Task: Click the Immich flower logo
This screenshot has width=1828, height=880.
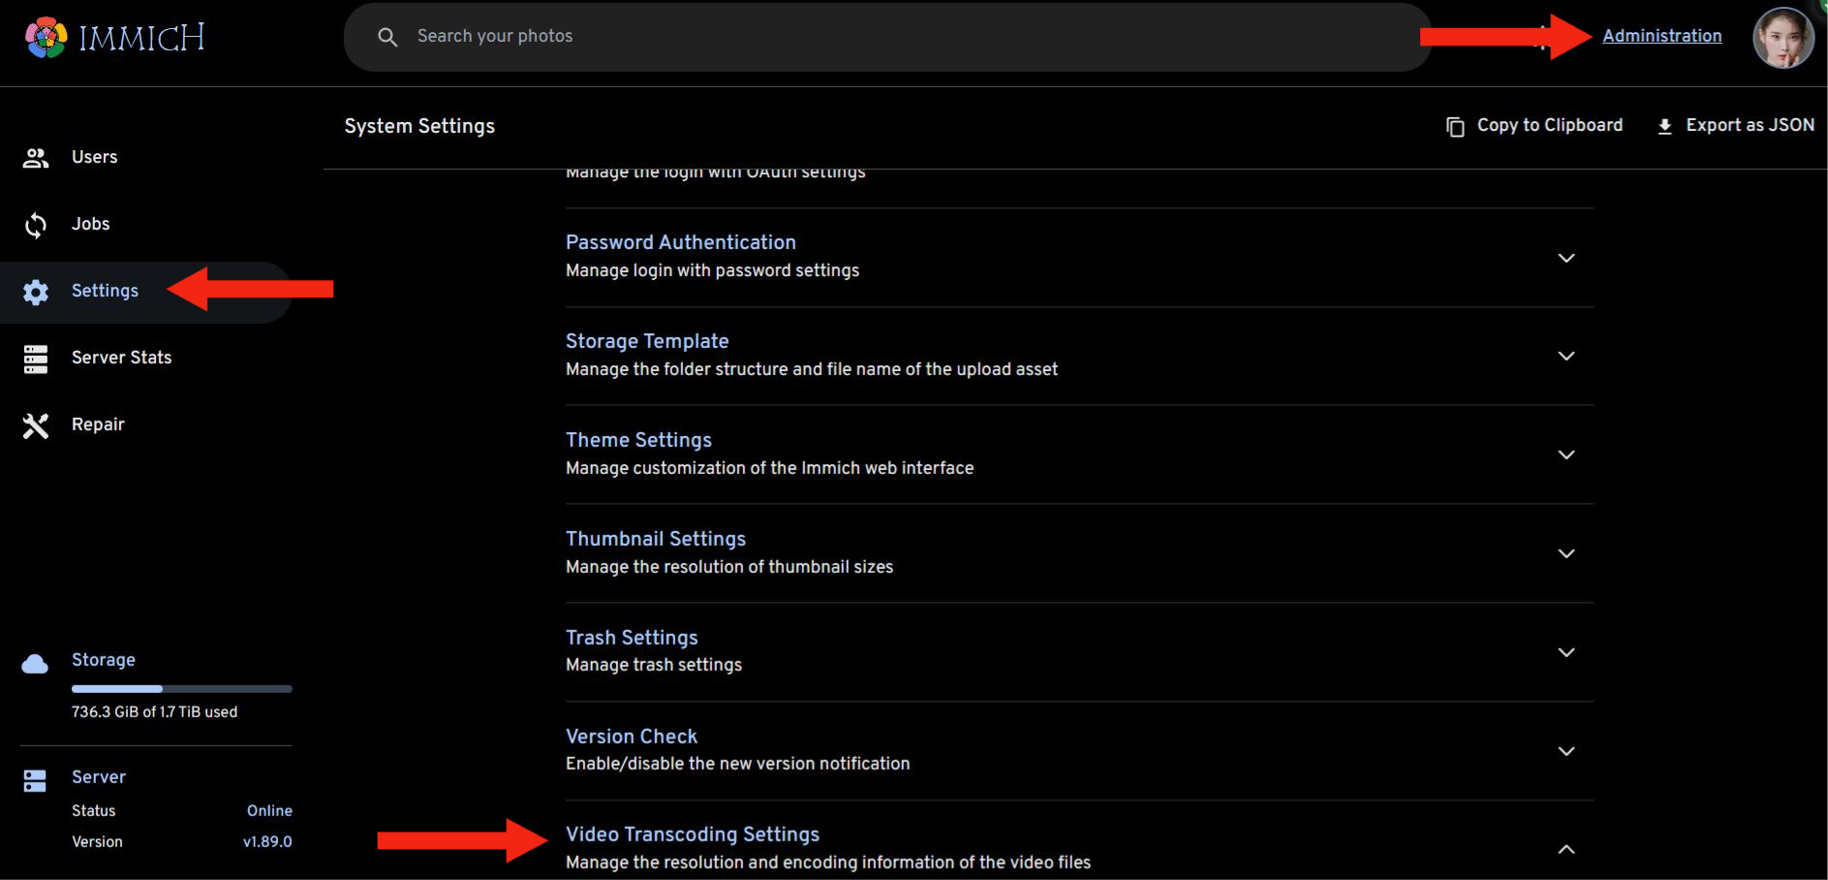Action: coord(46,38)
